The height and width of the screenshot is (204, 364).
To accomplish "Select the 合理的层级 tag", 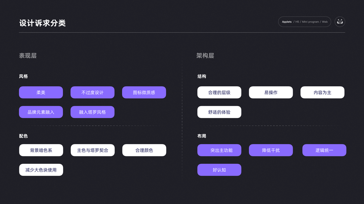I will 219,92.
